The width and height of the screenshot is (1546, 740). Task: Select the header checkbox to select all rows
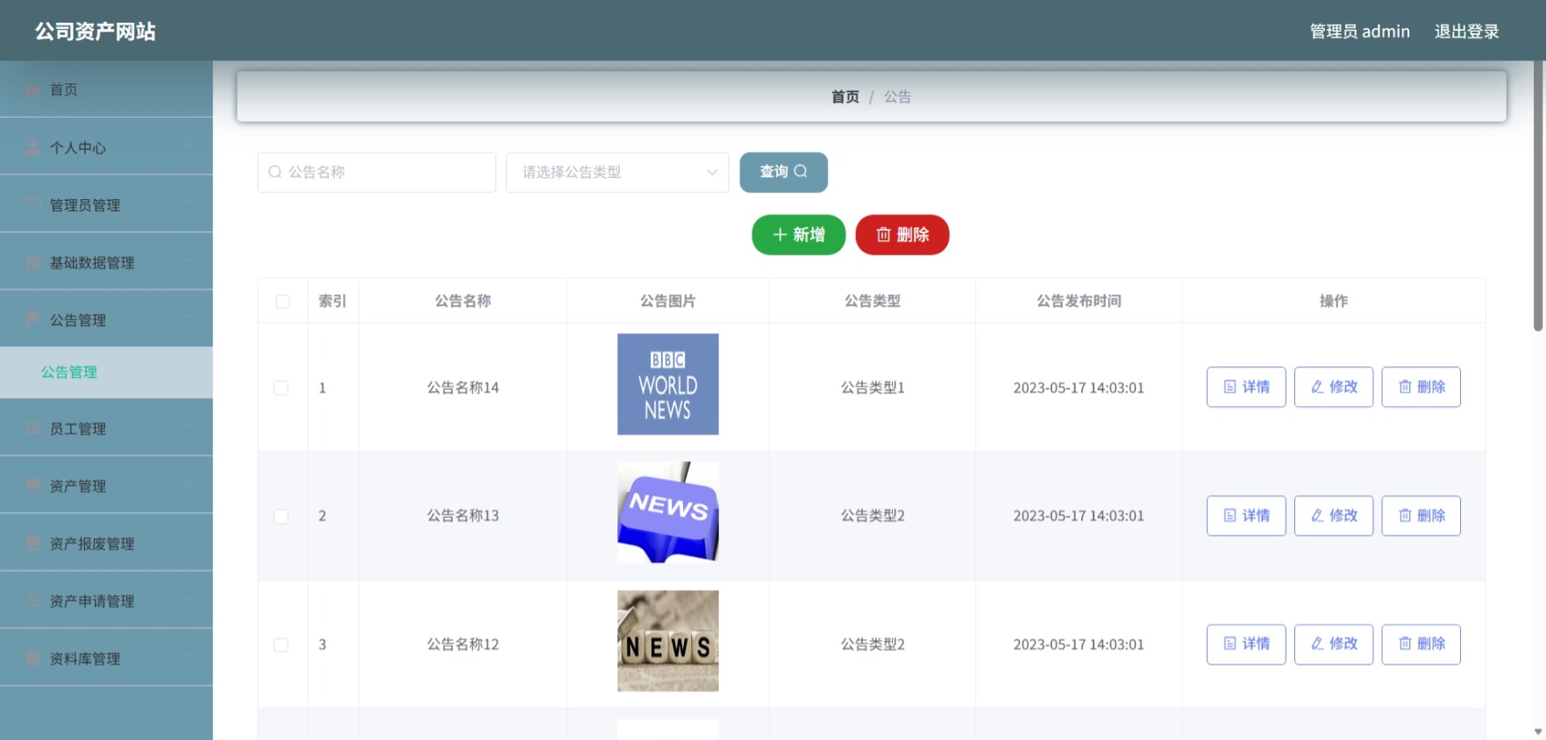click(282, 302)
